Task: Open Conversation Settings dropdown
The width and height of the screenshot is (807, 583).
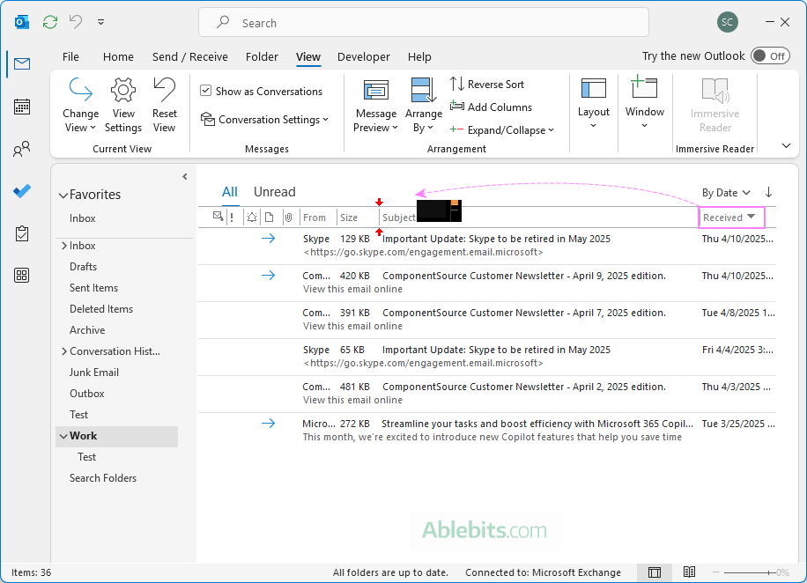Action: tap(264, 120)
